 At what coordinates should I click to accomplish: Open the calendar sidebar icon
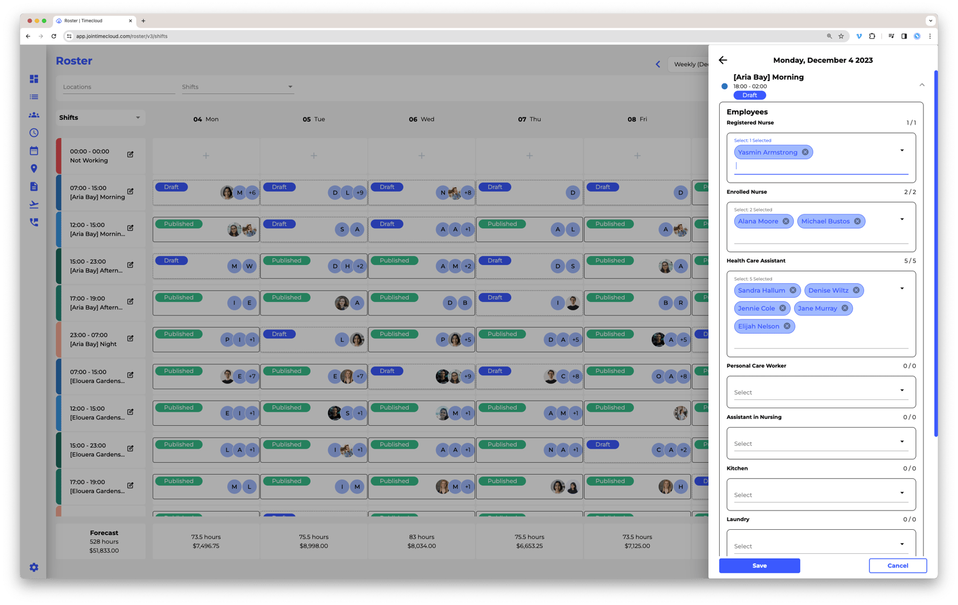click(33, 150)
